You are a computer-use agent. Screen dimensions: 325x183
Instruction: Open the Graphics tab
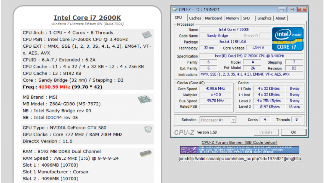tap(264, 18)
